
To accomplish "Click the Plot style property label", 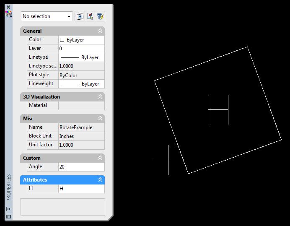I will pos(39,75).
